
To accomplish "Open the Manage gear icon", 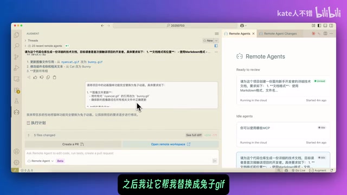I will pyautogui.click(x=17, y=162).
